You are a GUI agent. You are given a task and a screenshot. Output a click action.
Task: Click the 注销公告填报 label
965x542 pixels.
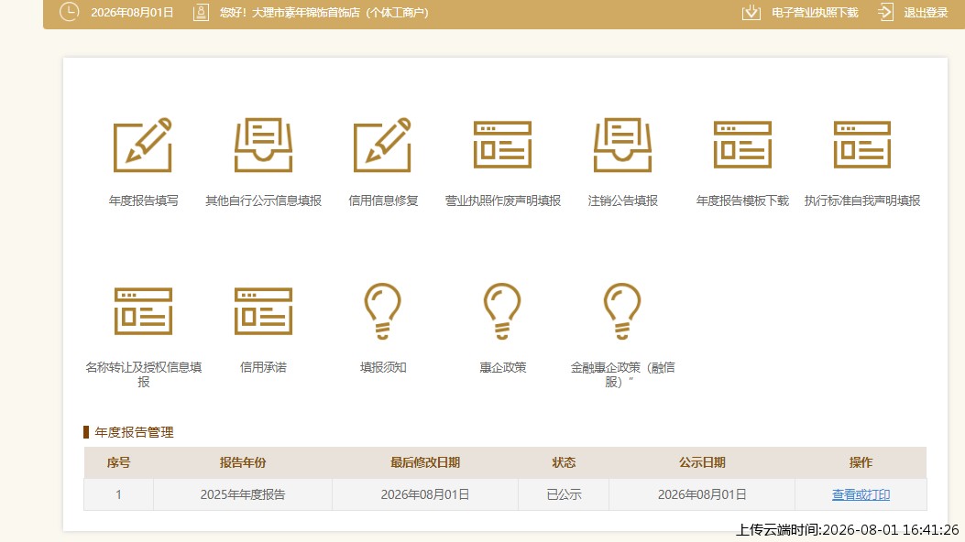pyautogui.click(x=623, y=201)
